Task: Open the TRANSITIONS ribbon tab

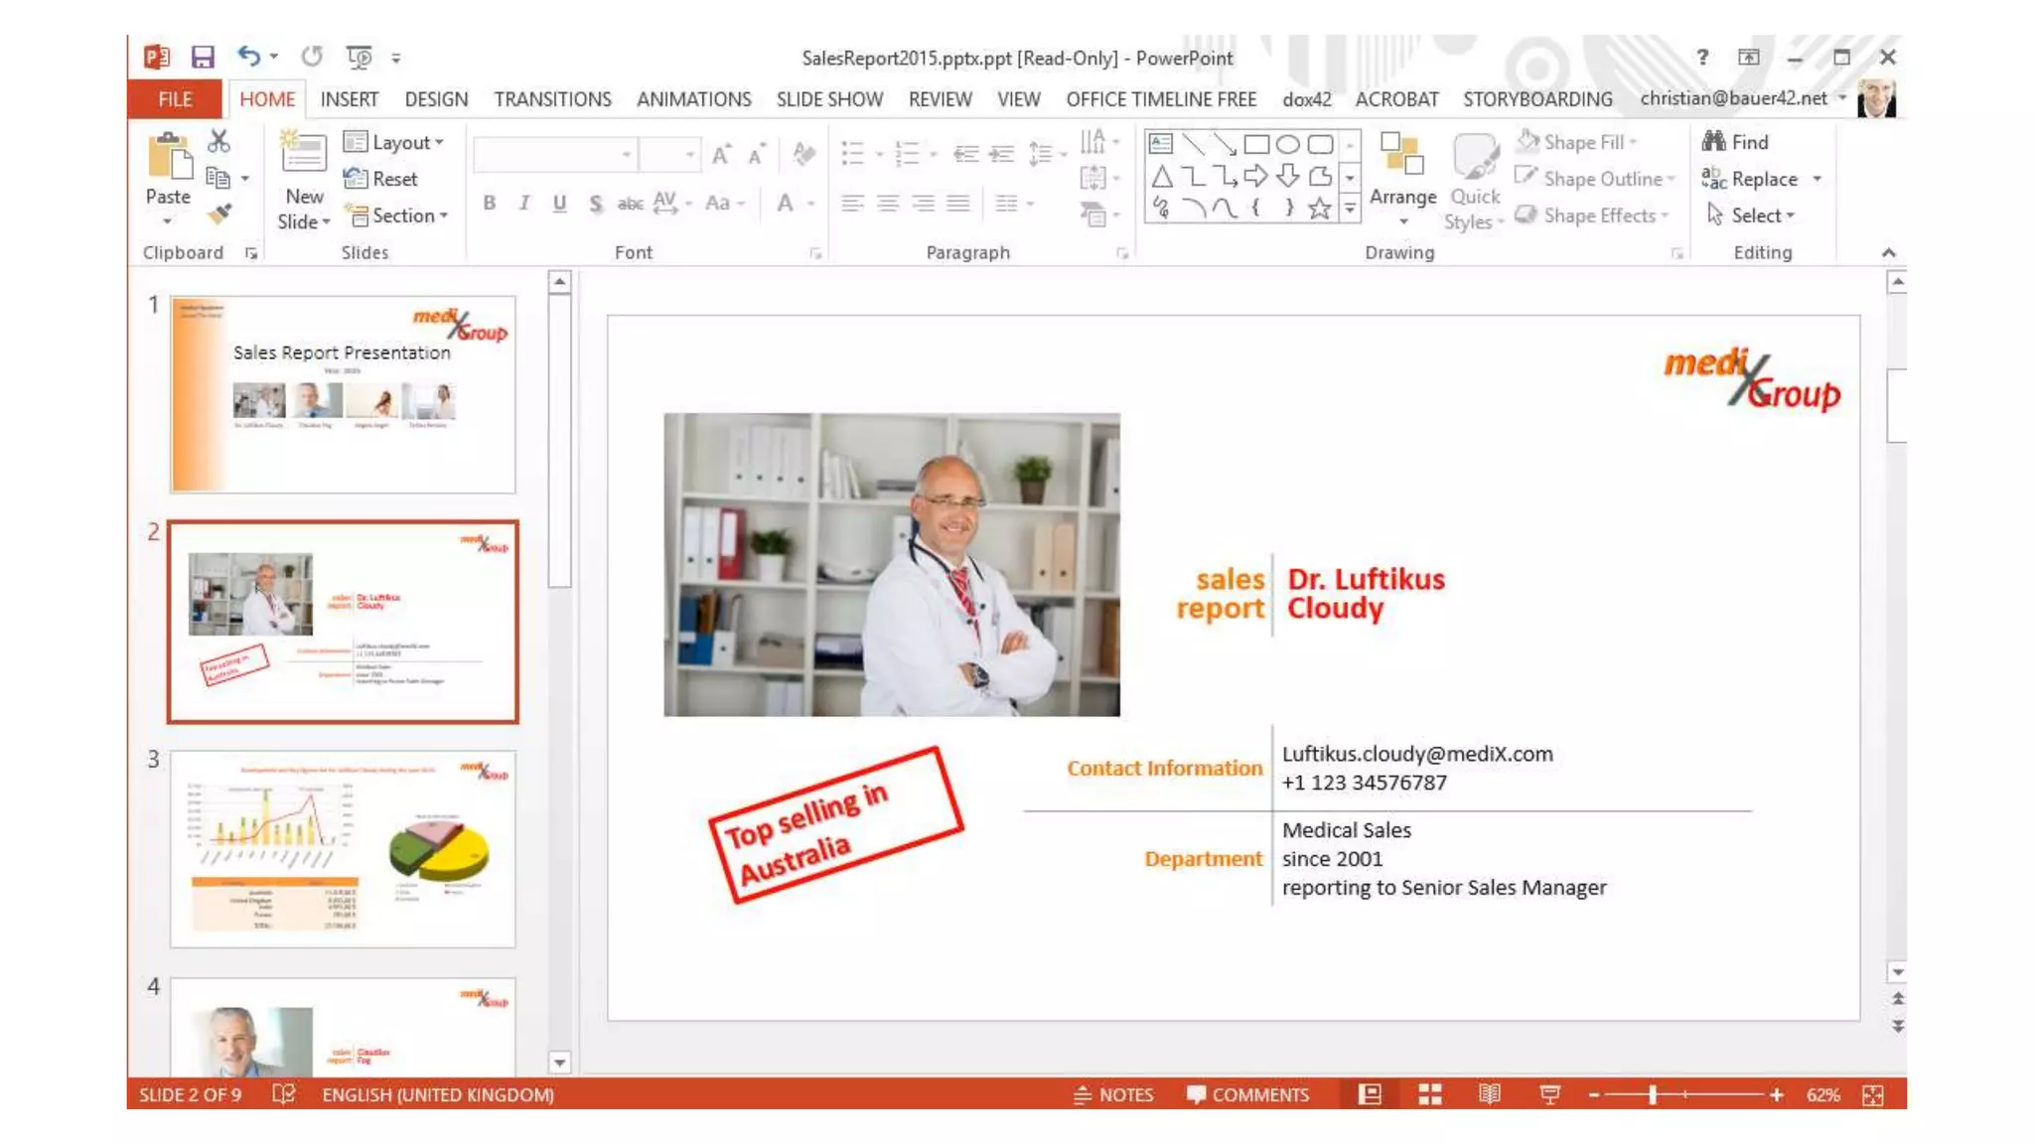Action: pyautogui.click(x=552, y=99)
